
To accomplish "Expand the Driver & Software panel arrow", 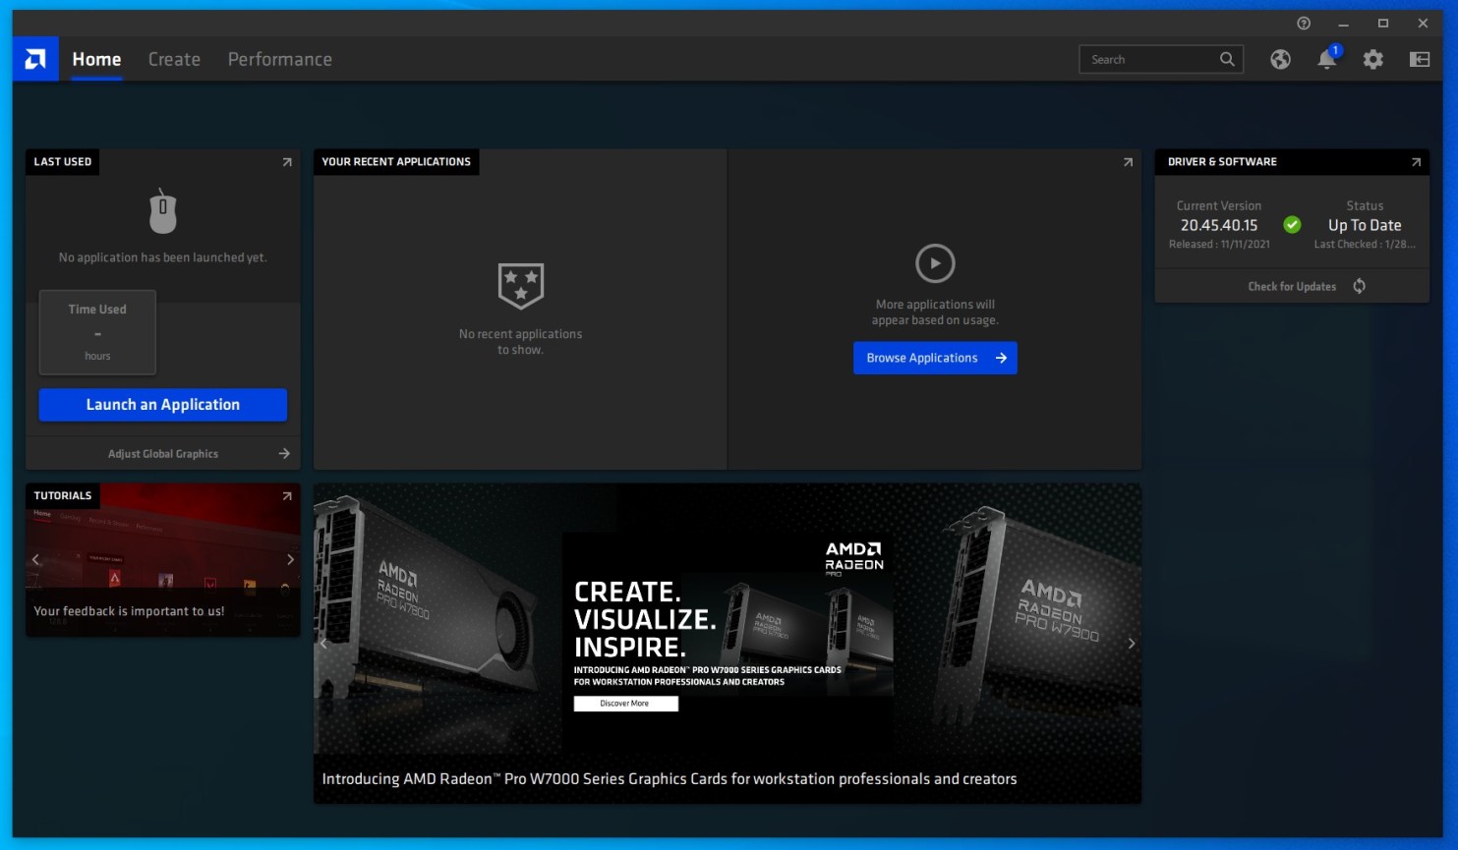I will (x=1416, y=162).
